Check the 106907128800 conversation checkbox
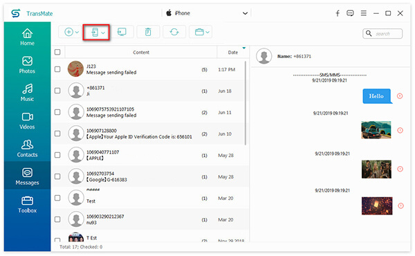 click(x=57, y=134)
